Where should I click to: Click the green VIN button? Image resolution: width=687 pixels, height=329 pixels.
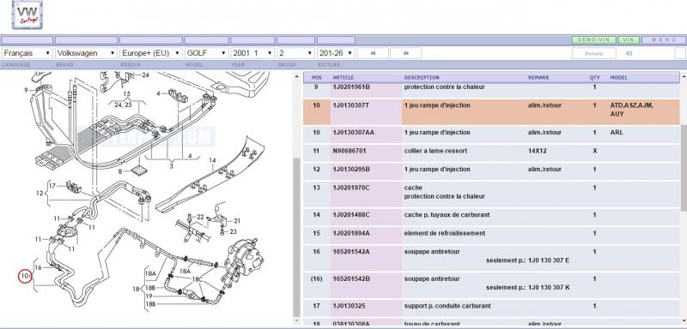[x=629, y=39]
